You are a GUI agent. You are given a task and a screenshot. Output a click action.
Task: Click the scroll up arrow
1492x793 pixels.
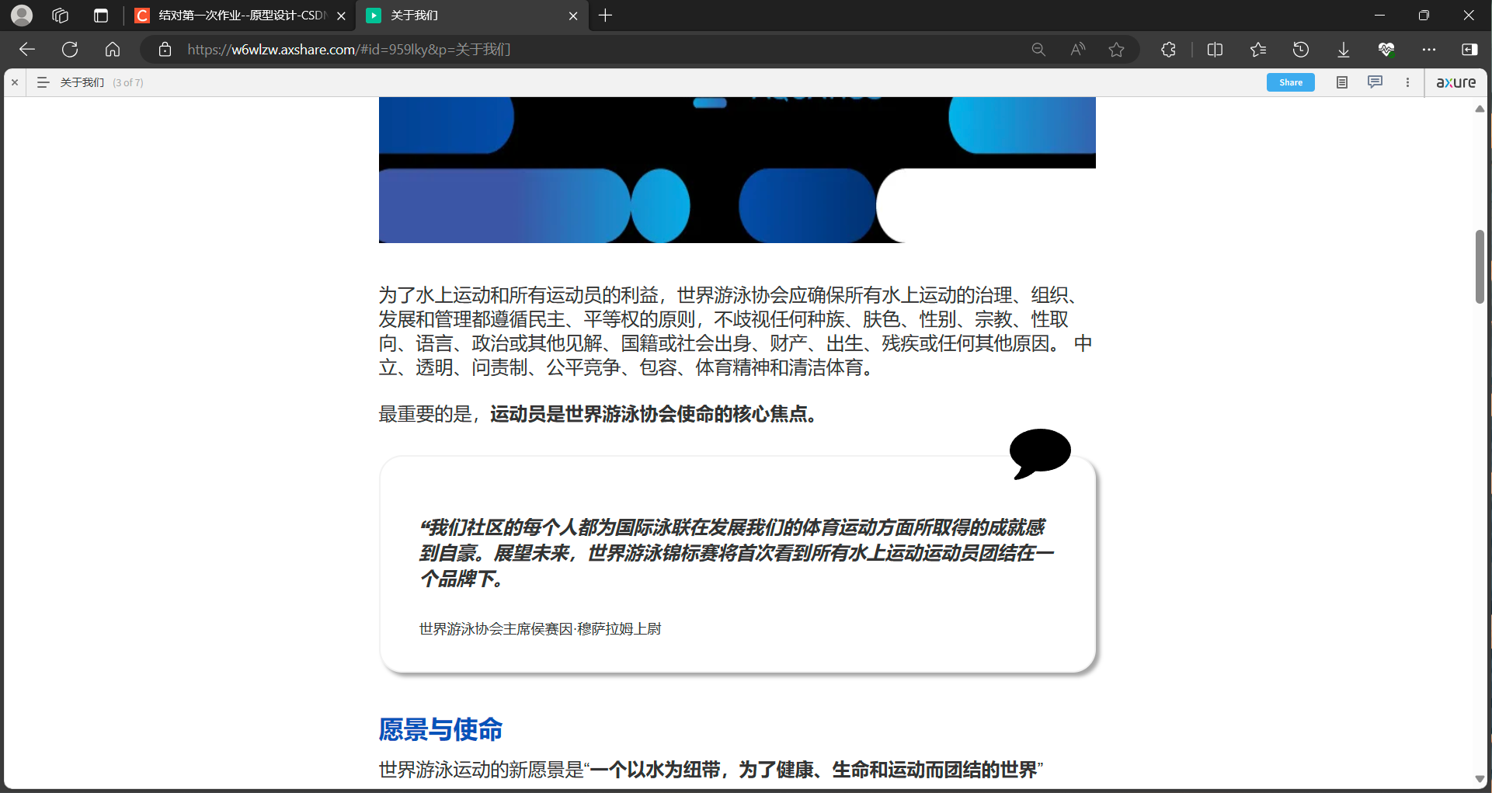(1480, 109)
